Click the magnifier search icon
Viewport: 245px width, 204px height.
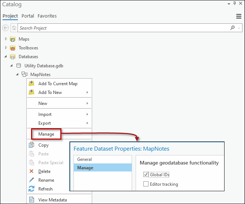point(233,28)
